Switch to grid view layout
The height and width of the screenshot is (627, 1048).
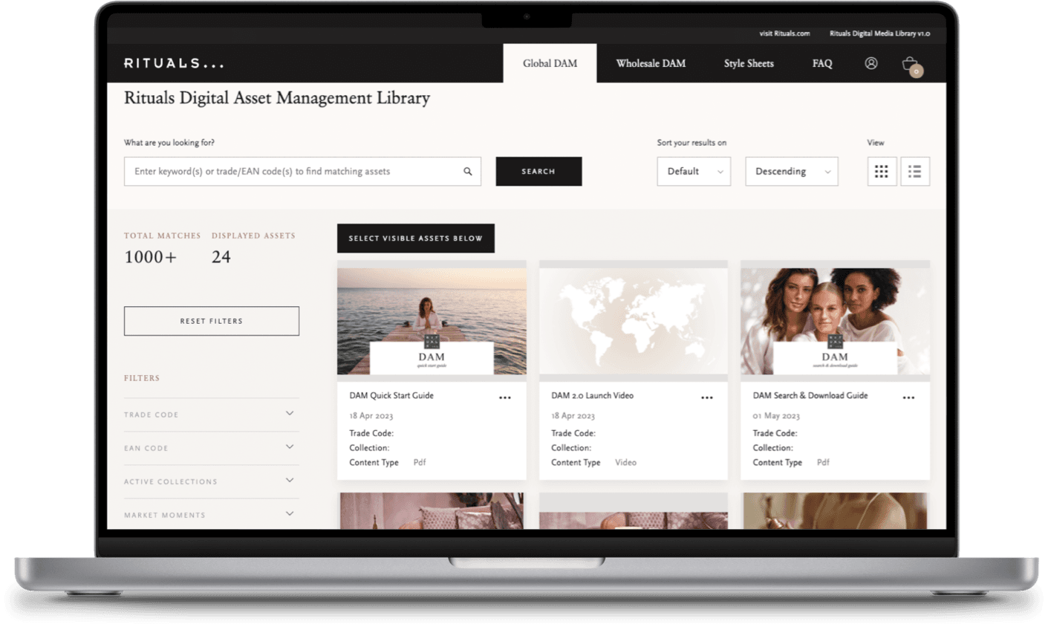tap(882, 172)
